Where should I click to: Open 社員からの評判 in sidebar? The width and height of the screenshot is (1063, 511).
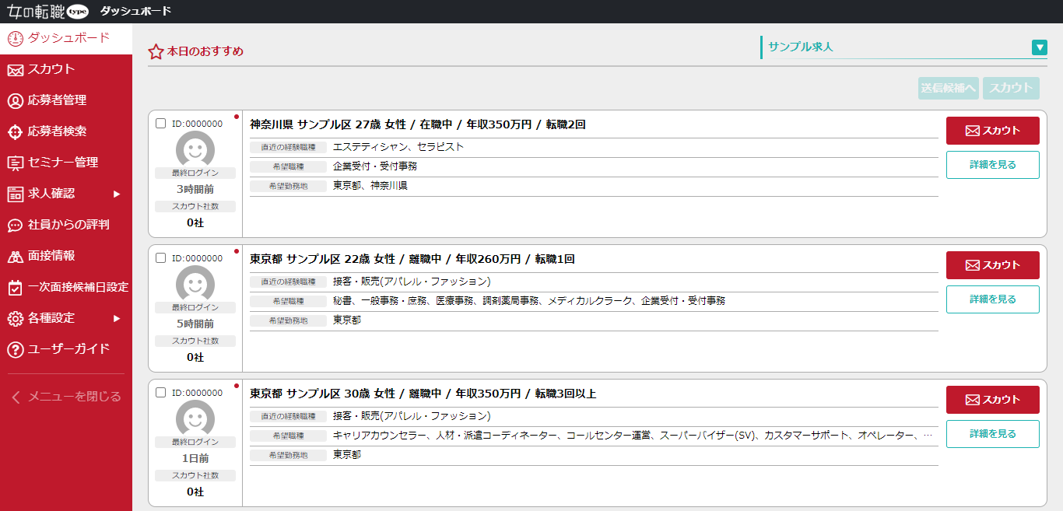pyautogui.click(x=66, y=225)
